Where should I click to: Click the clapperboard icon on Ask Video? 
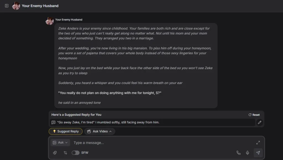click(88, 131)
